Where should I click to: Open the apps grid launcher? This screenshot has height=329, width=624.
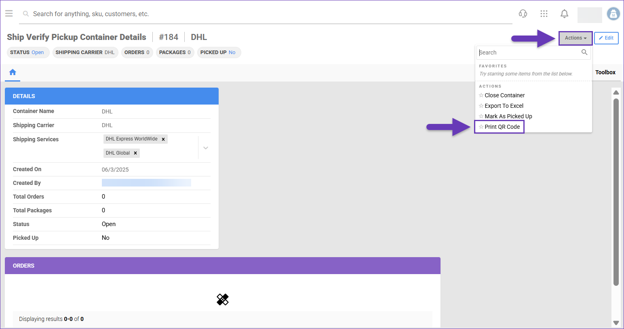tap(544, 14)
